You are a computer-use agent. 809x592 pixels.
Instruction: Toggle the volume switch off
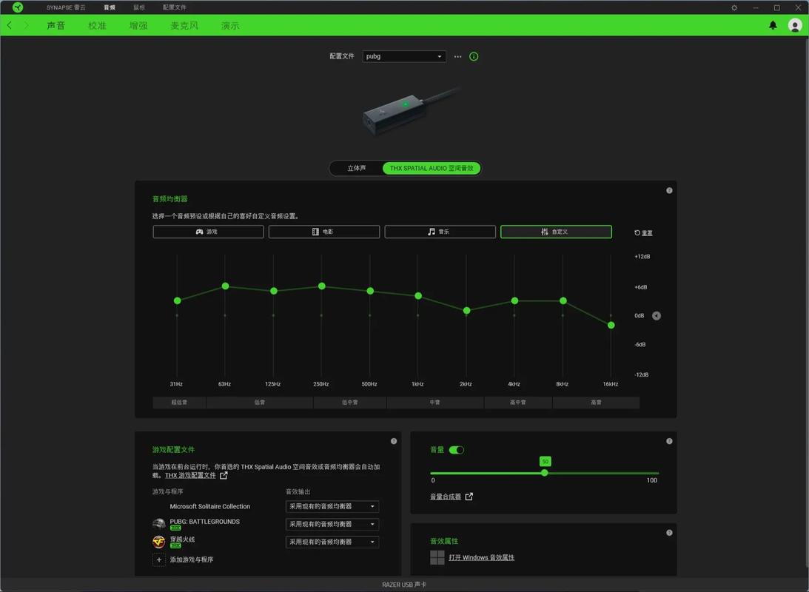457,450
